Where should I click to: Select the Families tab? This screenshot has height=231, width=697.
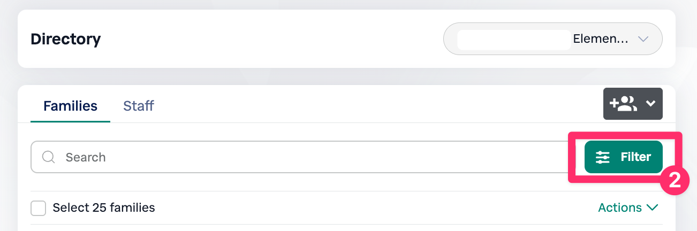tap(70, 106)
